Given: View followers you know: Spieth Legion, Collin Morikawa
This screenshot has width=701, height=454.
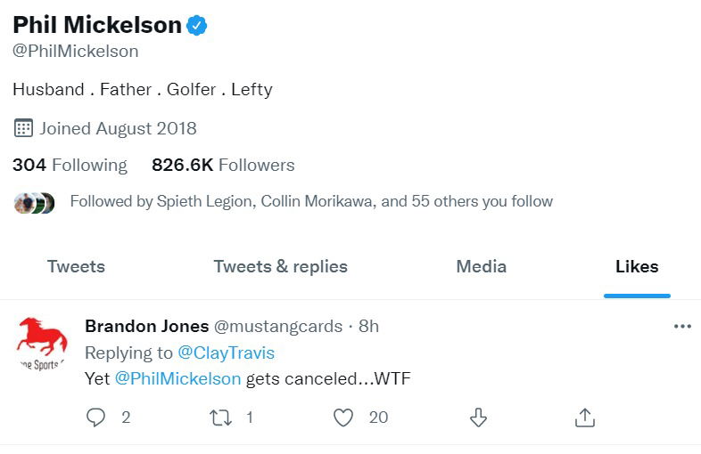Looking at the screenshot, I should click(310, 201).
